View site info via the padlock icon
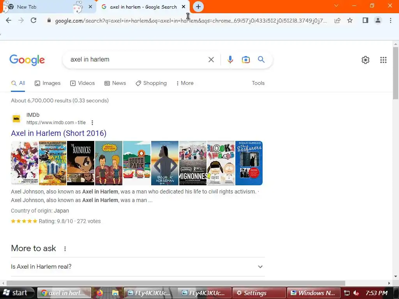Image resolution: width=399 pixels, height=299 pixels. (49, 20)
